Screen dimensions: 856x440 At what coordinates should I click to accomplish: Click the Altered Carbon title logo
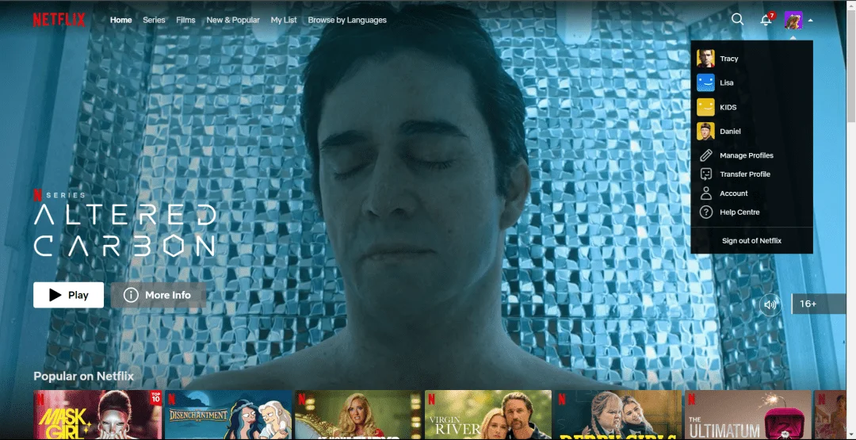point(125,231)
